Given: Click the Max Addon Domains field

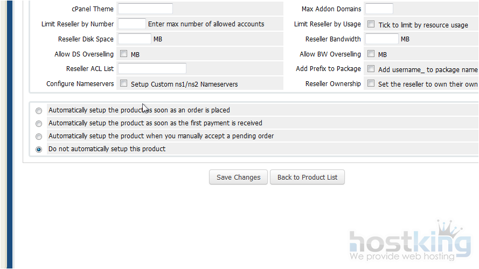Looking at the screenshot, I should [x=379, y=9].
